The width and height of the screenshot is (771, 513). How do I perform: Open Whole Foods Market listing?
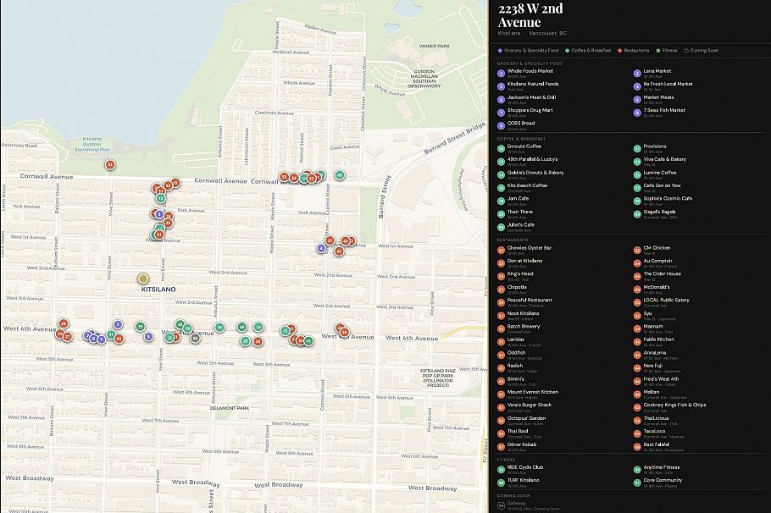click(530, 71)
